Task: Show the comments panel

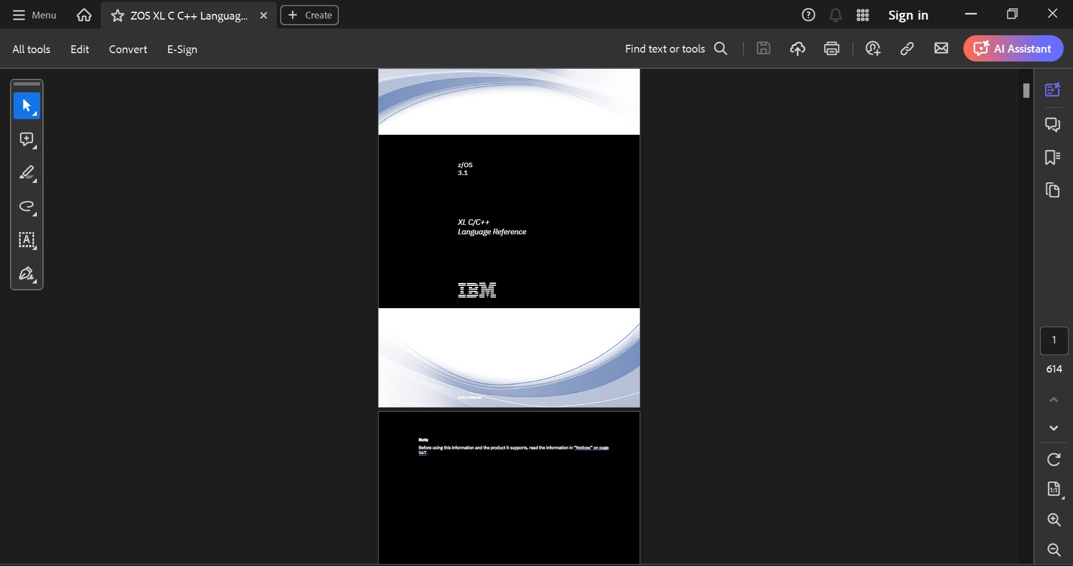Action: (1053, 124)
